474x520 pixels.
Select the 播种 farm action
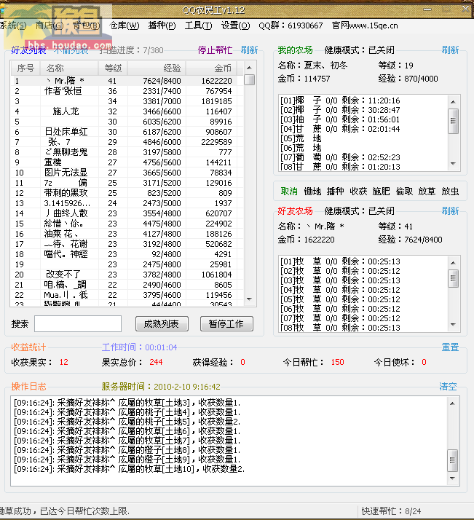(335, 192)
